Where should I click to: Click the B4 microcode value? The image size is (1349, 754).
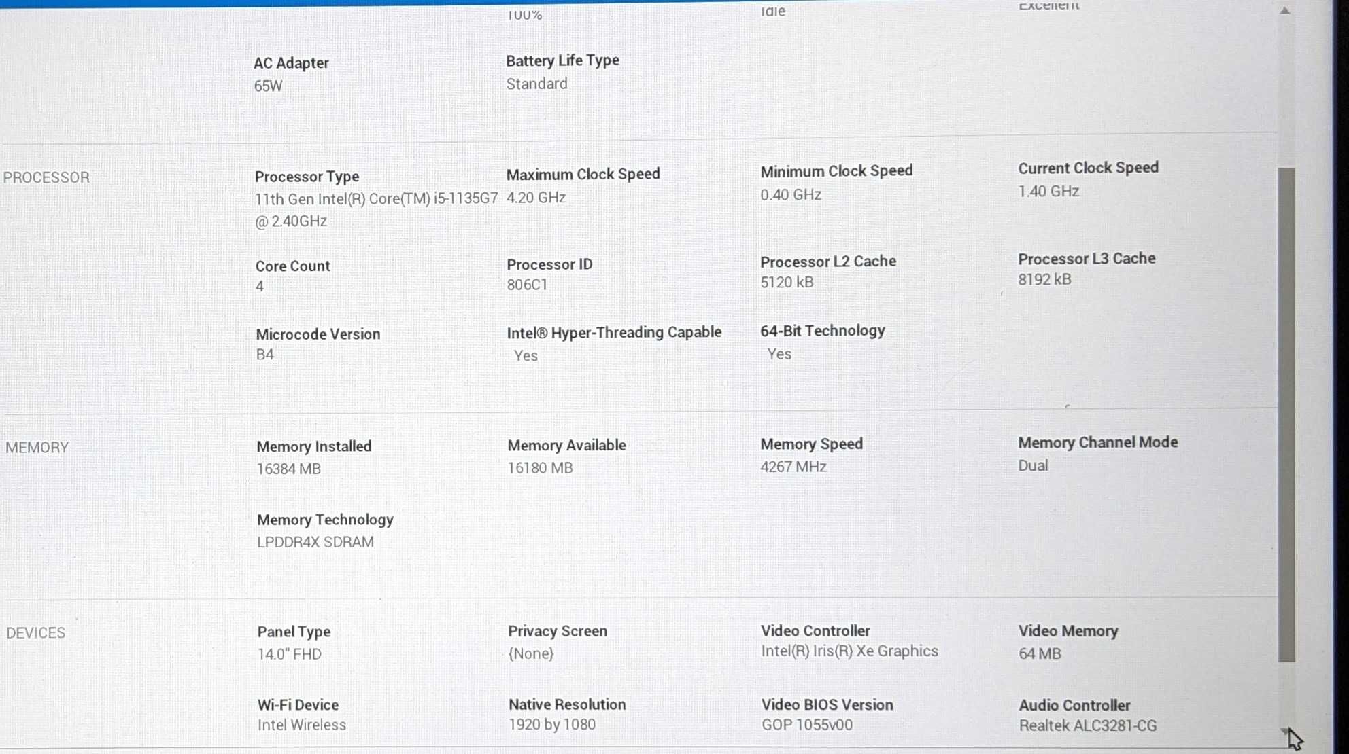264,355
